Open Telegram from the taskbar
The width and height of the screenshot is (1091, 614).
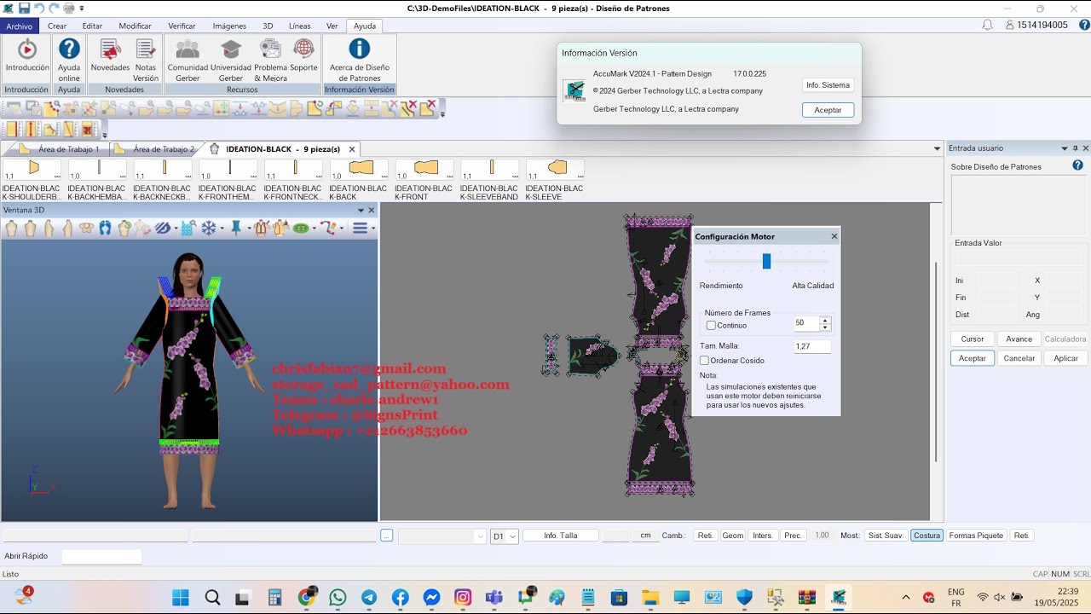(x=369, y=597)
